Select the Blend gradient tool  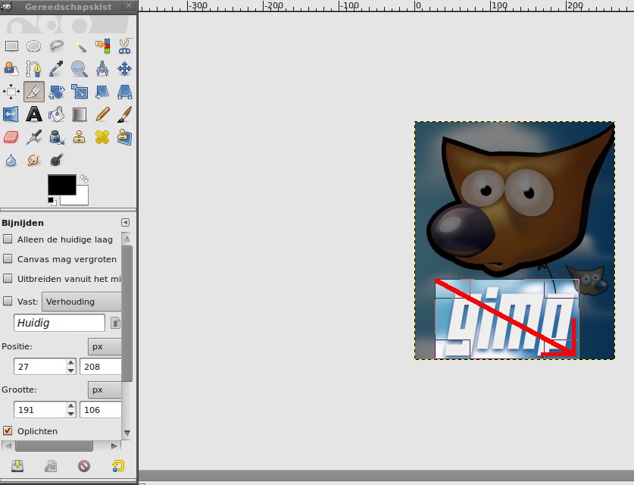click(80, 114)
